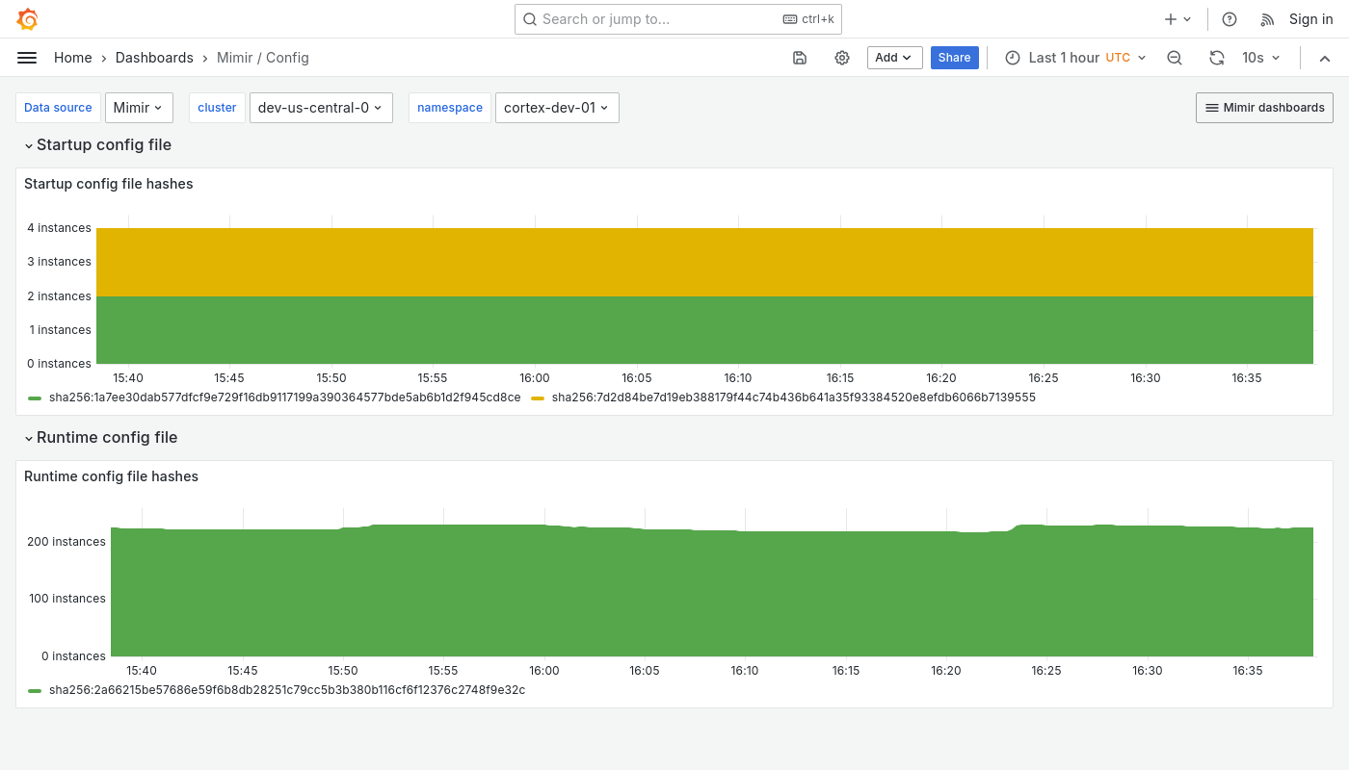Screen dimensions: 1349x770
Task: Open latest news via the RSS icon
Action: pos(1267,19)
